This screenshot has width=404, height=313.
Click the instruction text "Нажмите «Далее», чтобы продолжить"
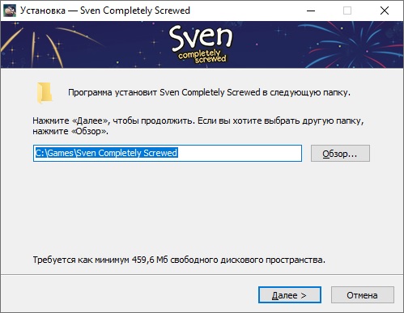113,121
